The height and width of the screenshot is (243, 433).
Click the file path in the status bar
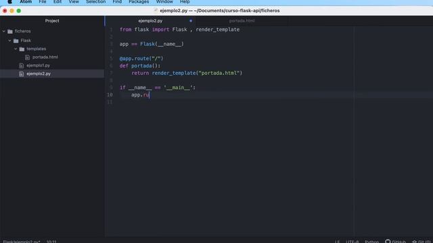(x=22, y=242)
